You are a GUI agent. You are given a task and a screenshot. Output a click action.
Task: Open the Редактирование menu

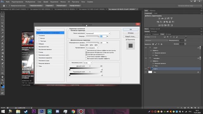17,2
